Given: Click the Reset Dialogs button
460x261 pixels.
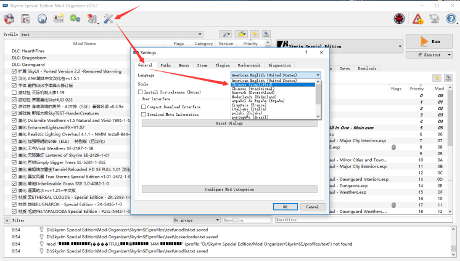Looking at the screenshot, I should point(229,123).
